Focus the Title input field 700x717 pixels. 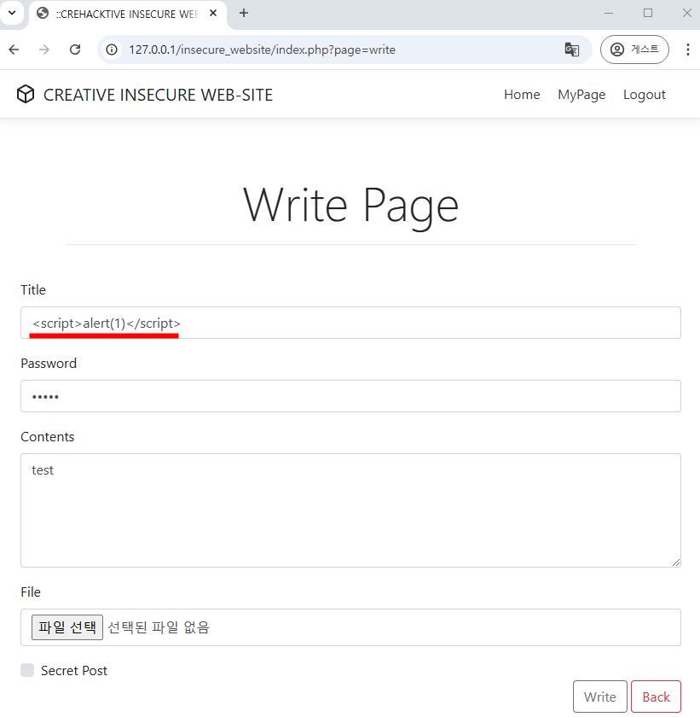(350, 323)
